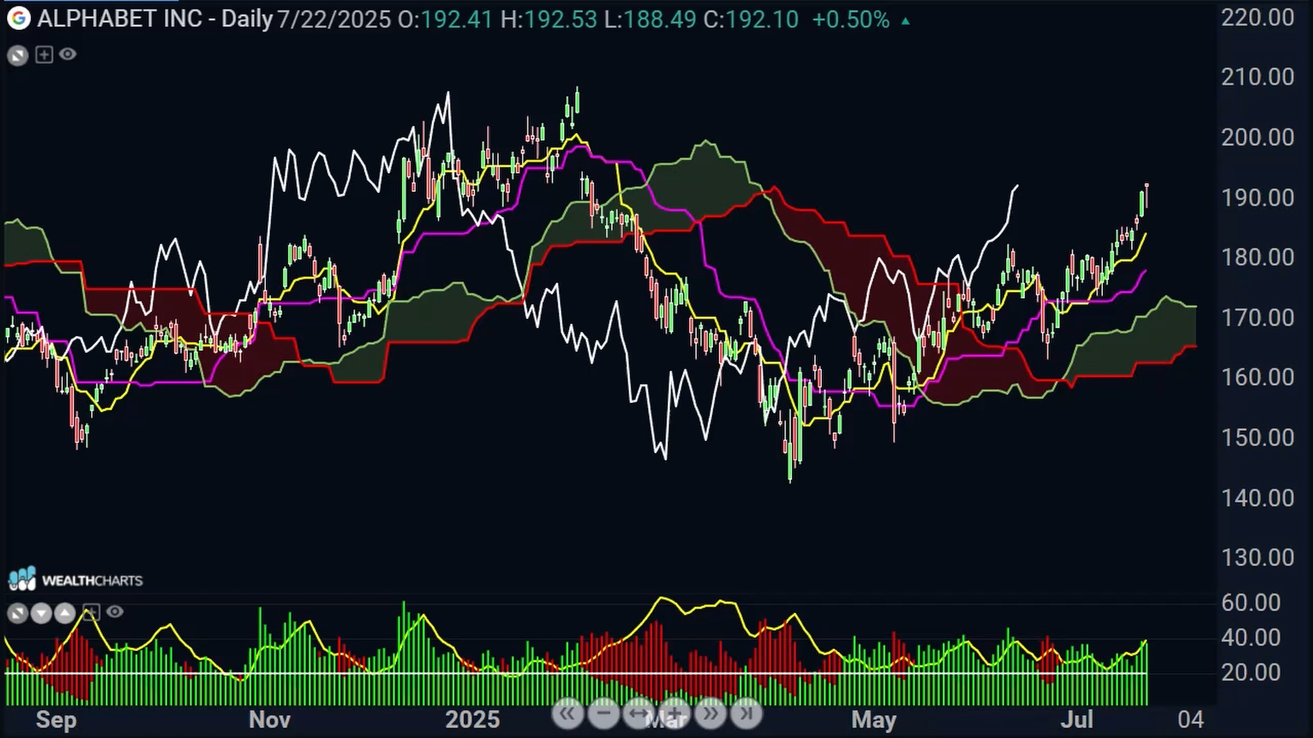Image resolution: width=1313 pixels, height=738 pixels.
Task: Click the May label on time axis
Action: 874,720
